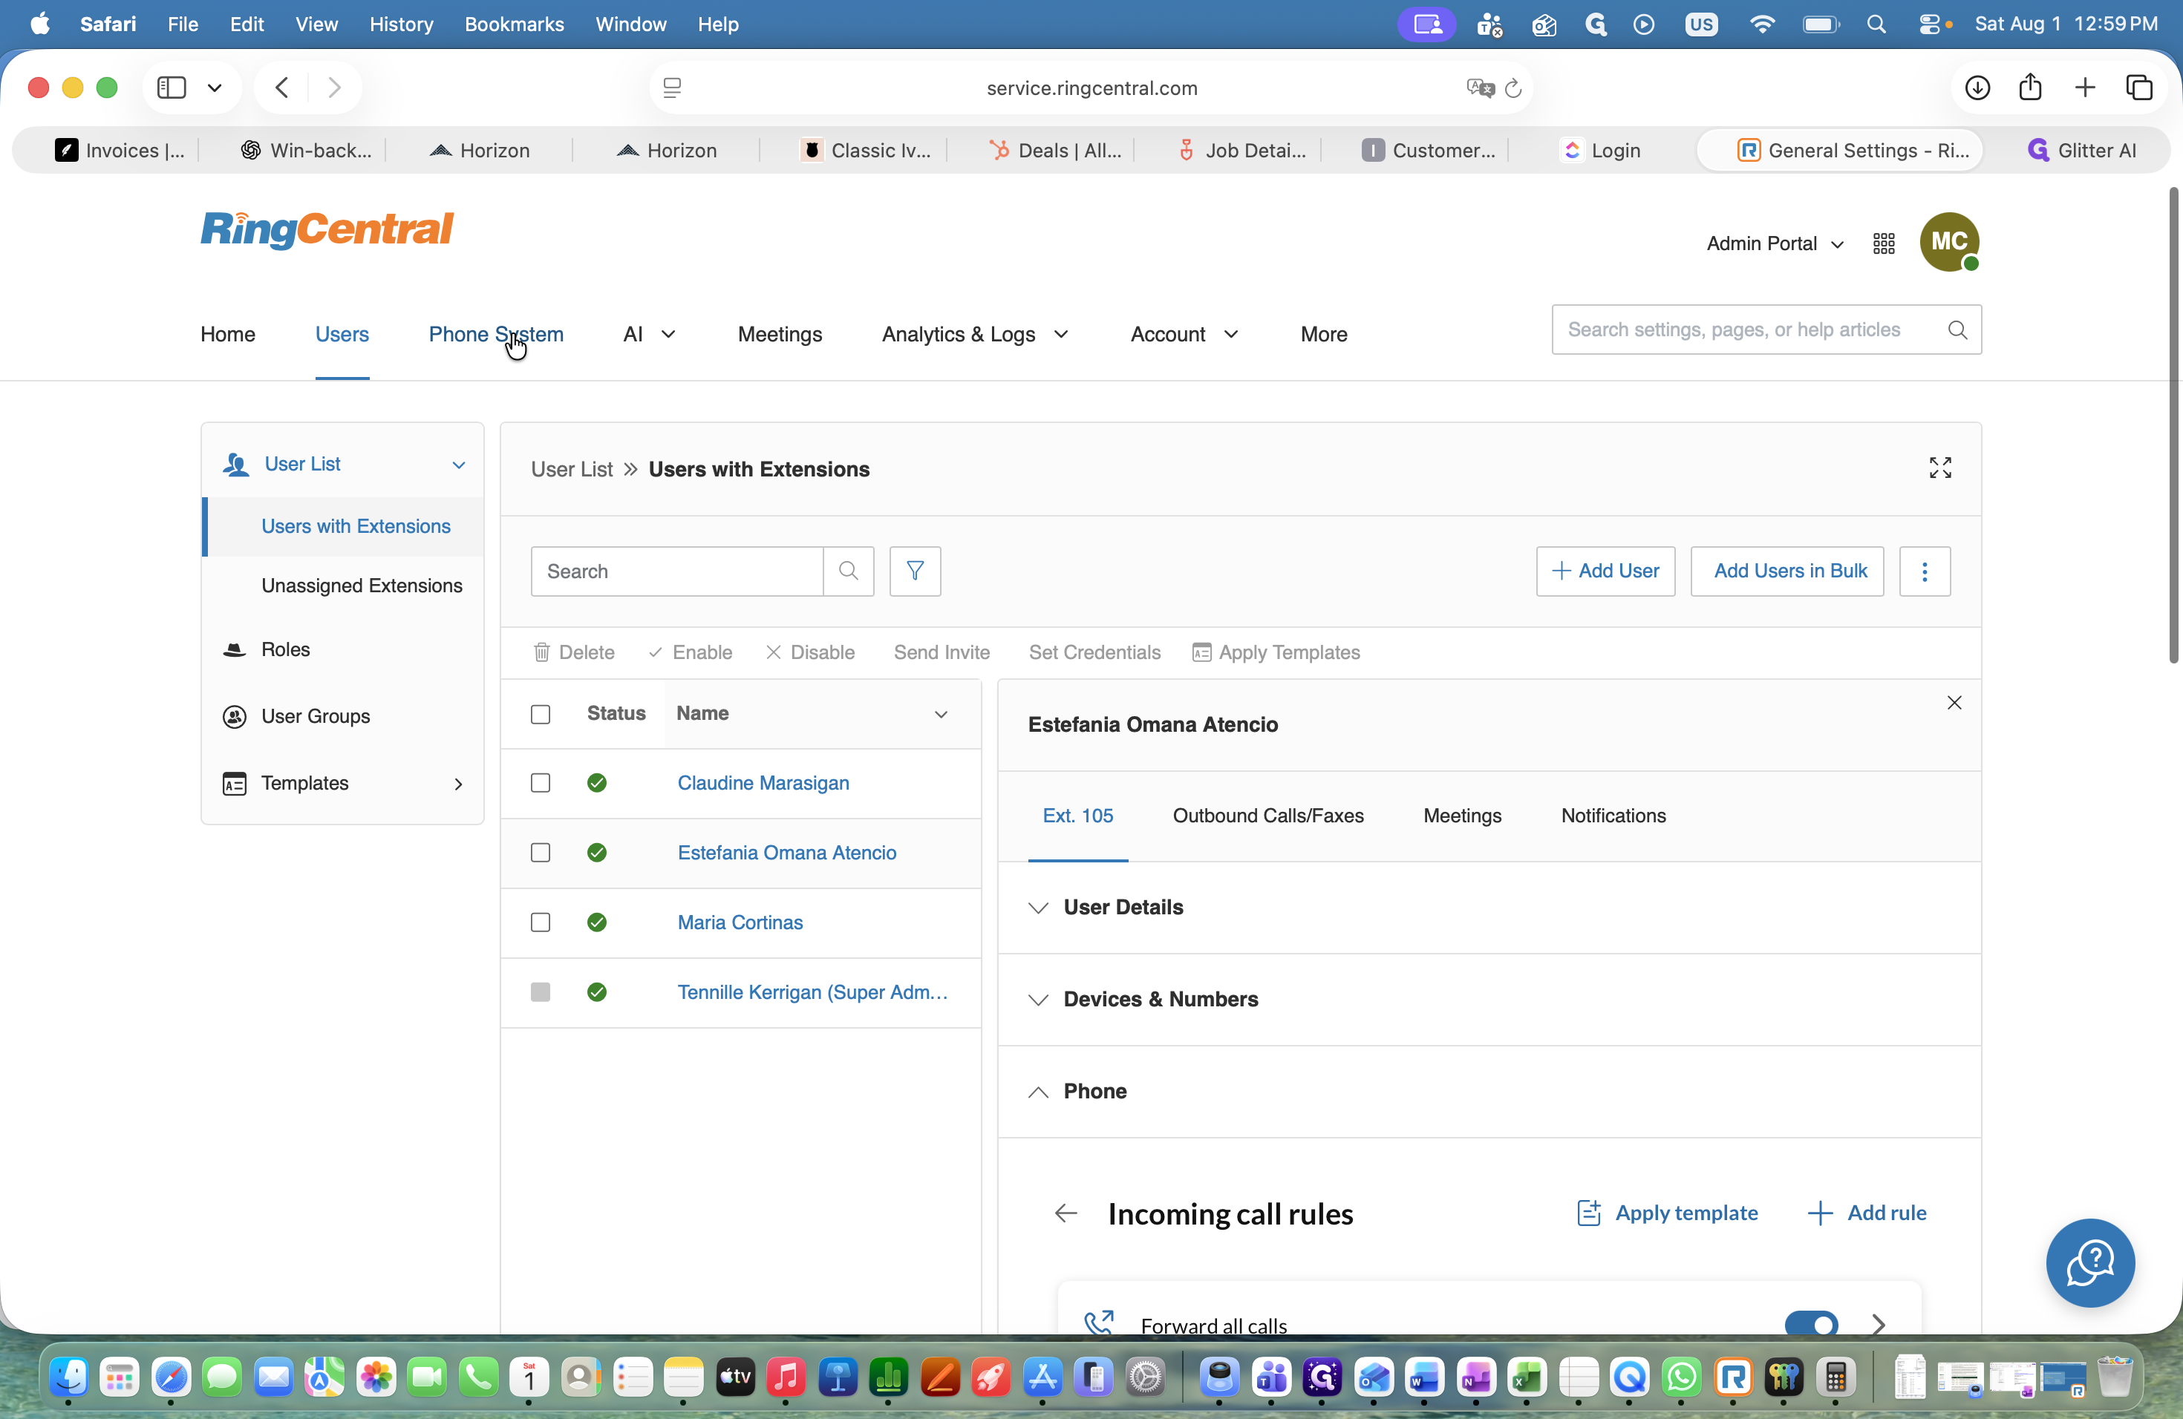Open Forward all calls rule chevron
The image size is (2183, 1419).
pos(1878,1324)
